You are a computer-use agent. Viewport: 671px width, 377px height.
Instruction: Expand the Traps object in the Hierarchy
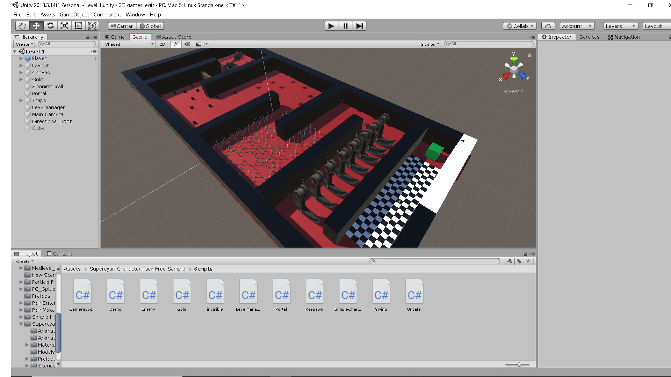tap(21, 100)
